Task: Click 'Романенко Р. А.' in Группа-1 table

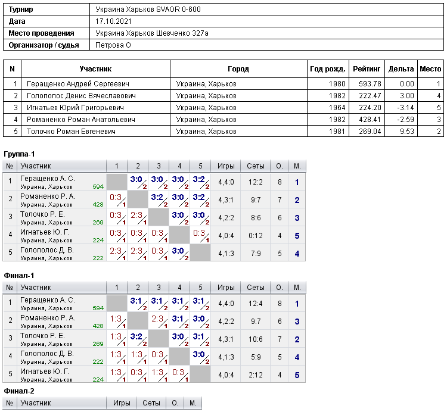Action: pyautogui.click(x=48, y=196)
